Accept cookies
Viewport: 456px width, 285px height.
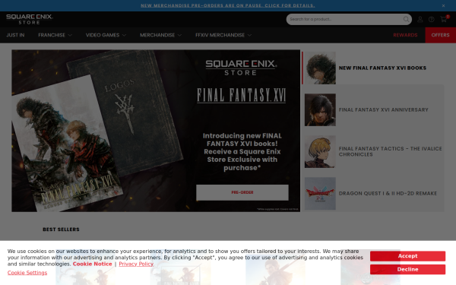[x=407, y=256]
